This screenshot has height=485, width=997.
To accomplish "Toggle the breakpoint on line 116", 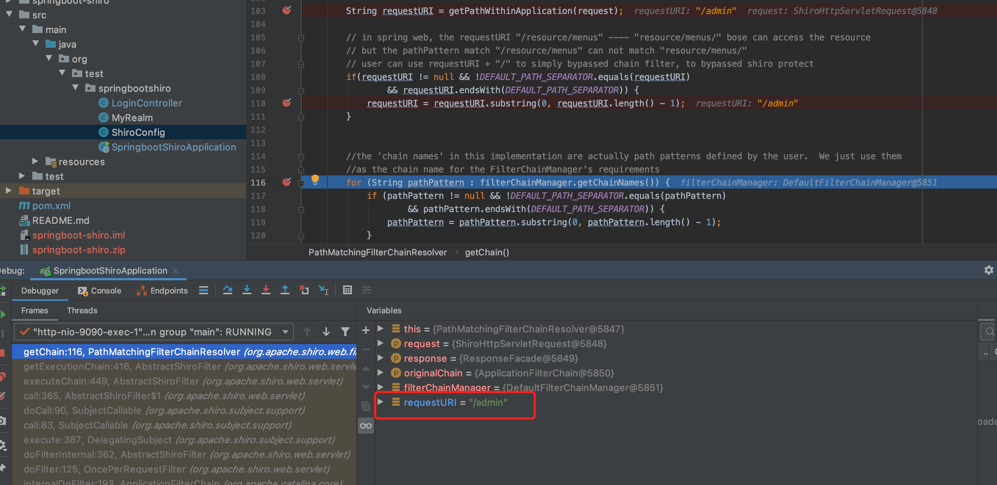I will [287, 182].
